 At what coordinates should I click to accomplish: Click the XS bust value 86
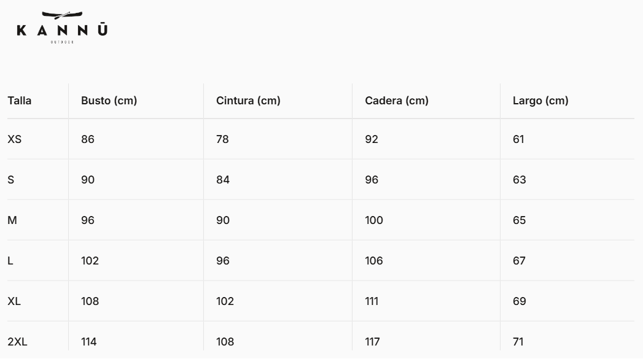88,139
